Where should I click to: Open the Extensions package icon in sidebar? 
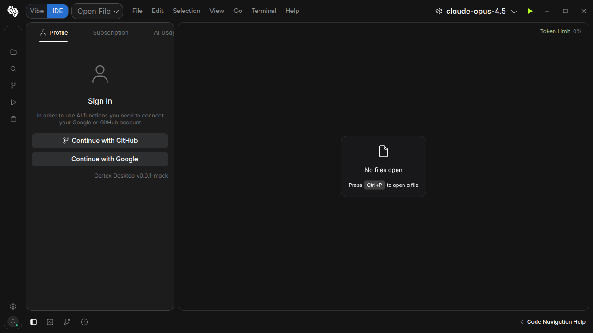[x=13, y=119]
